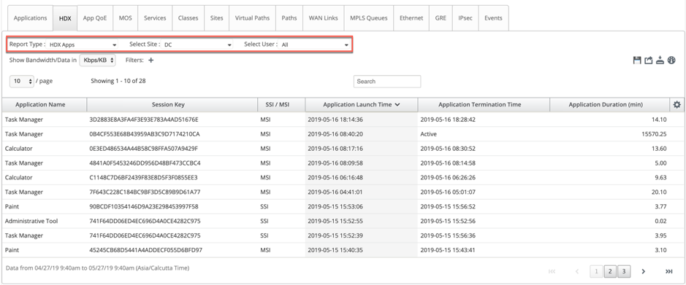686x285 pixels.
Task: Click duration value 20.10
Action: [659, 192]
